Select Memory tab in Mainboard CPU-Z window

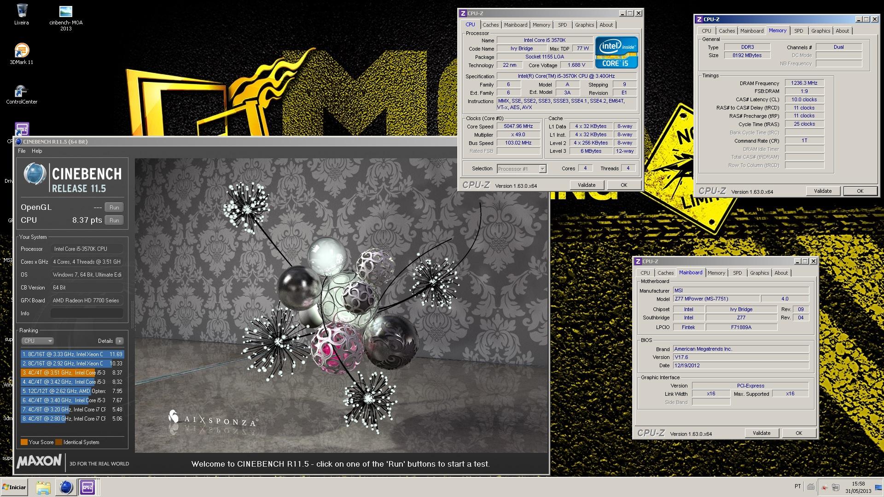point(716,273)
